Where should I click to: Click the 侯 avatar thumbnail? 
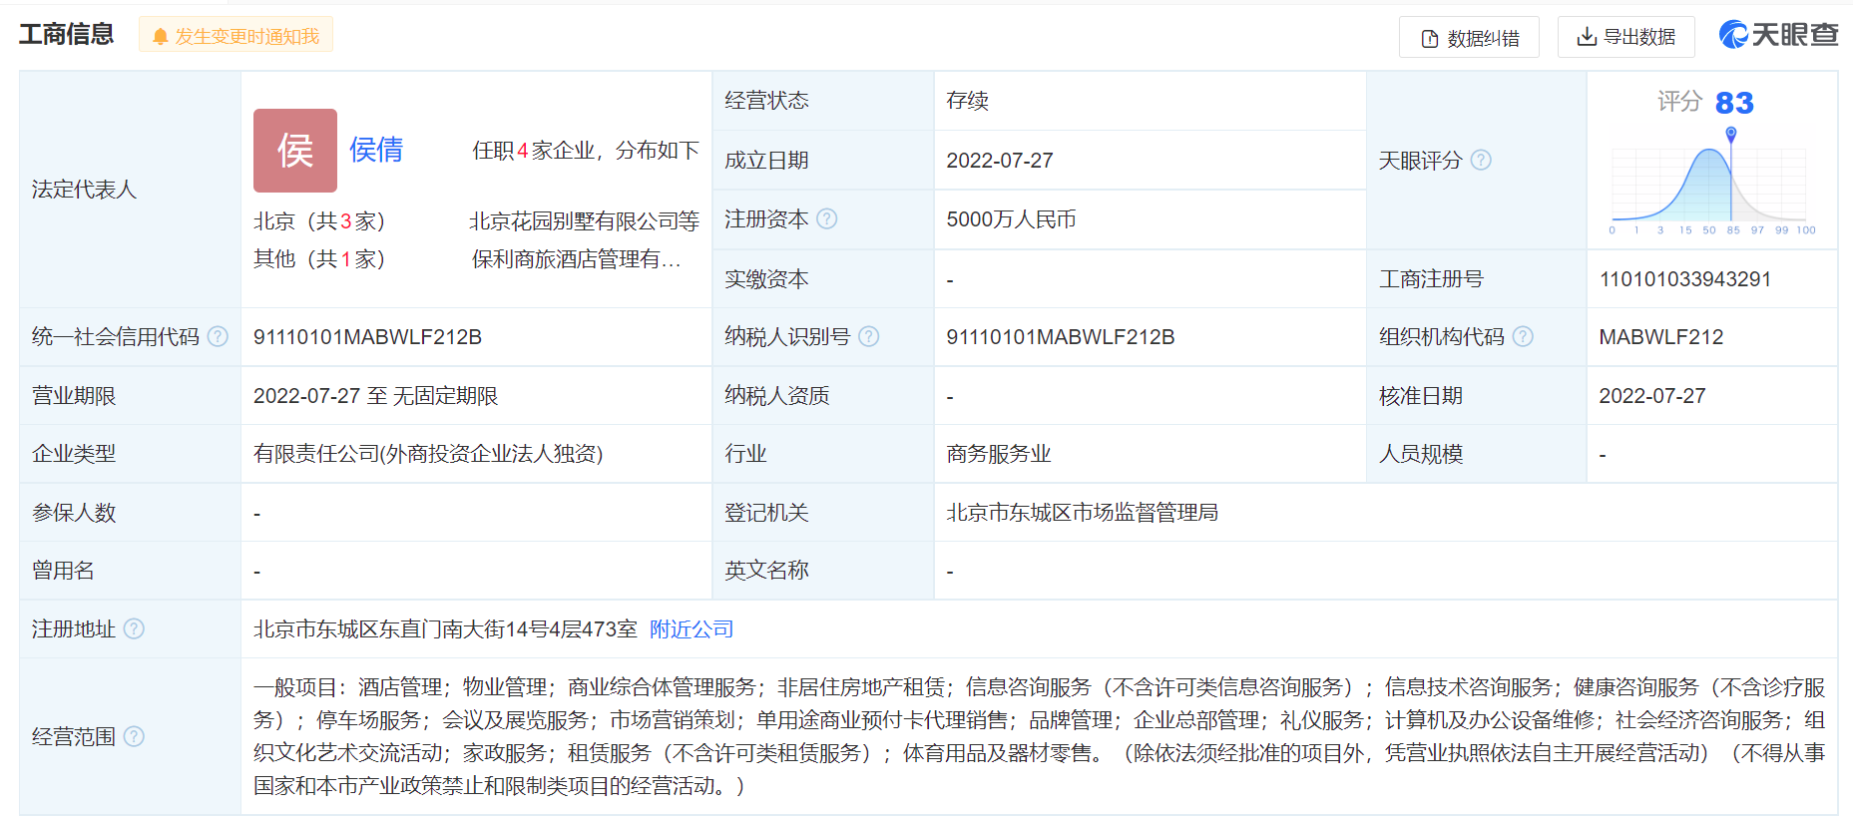(295, 151)
